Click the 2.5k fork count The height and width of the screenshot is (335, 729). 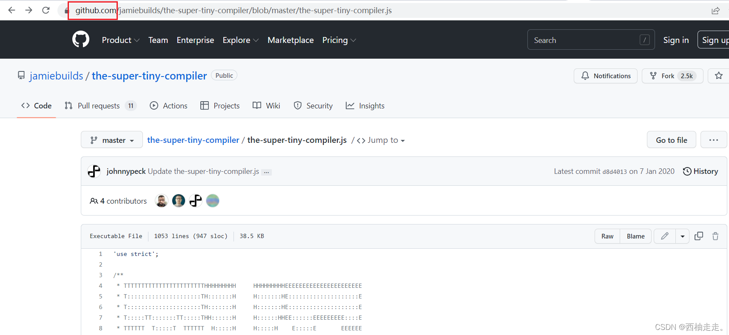coord(686,76)
